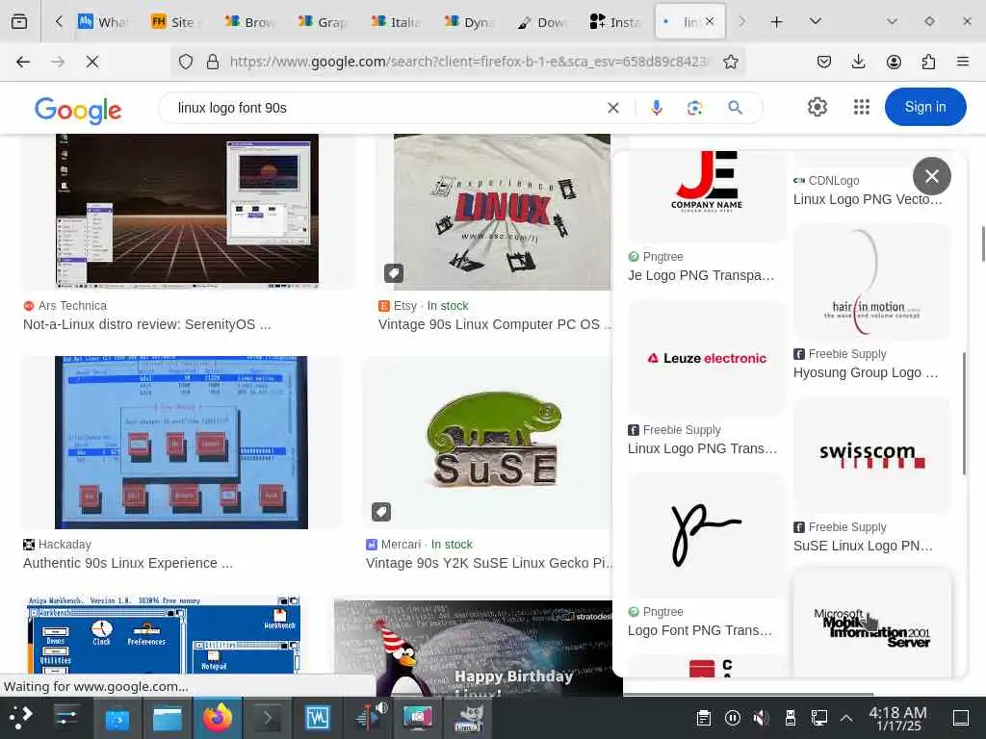Open 'Vintage 90s Y2K SuSE Linux Gecko Pi' result
This screenshot has width=986, height=739.
click(x=489, y=563)
